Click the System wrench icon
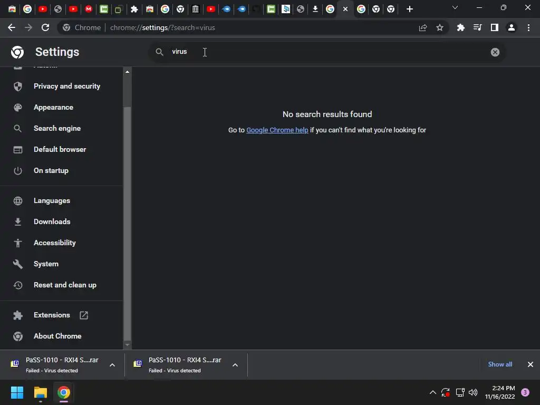The image size is (540, 405). tap(18, 264)
